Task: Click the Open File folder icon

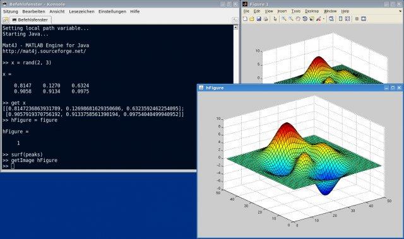Action: 252,18
